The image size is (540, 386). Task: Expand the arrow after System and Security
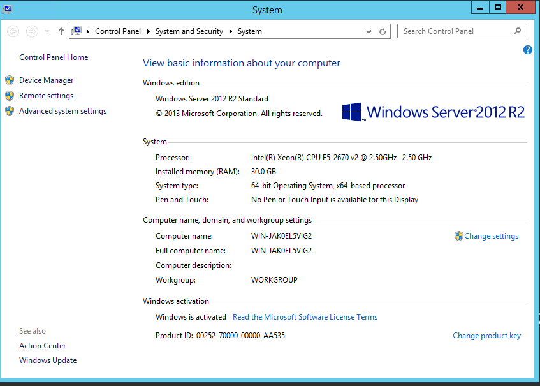(x=230, y=31)
